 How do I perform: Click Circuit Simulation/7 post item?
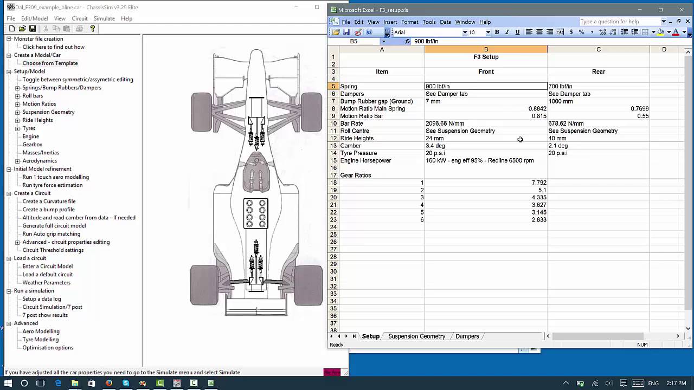coord(52,307)
